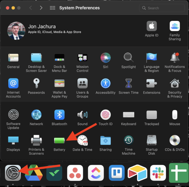Click the Show All grid button
This screenshot has height=187, width=189.
coord(53,8)
